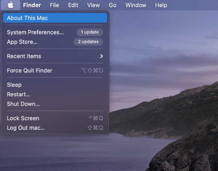The width and height of the screenshot is (218, 171).
Task: Open System Preferences from Apple menu
Action: click(35, 32)
